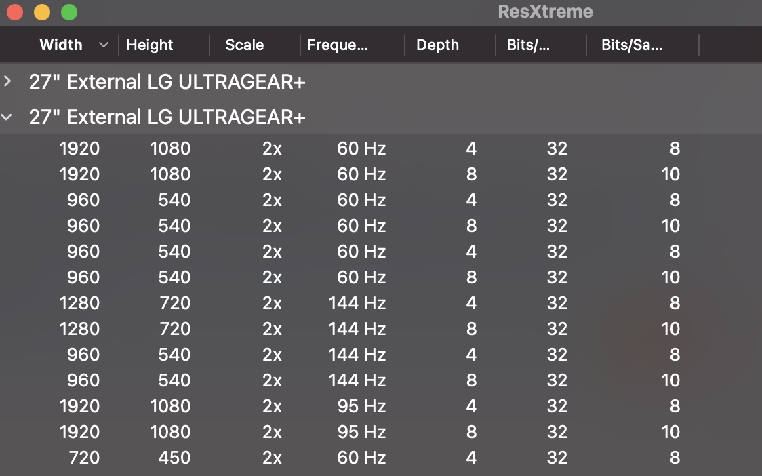Sort by the Freque... column header

point(337,45)
